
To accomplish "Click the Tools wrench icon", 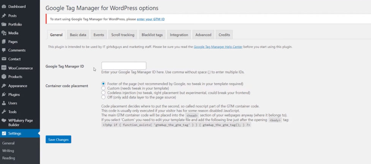I will [4, 112].
